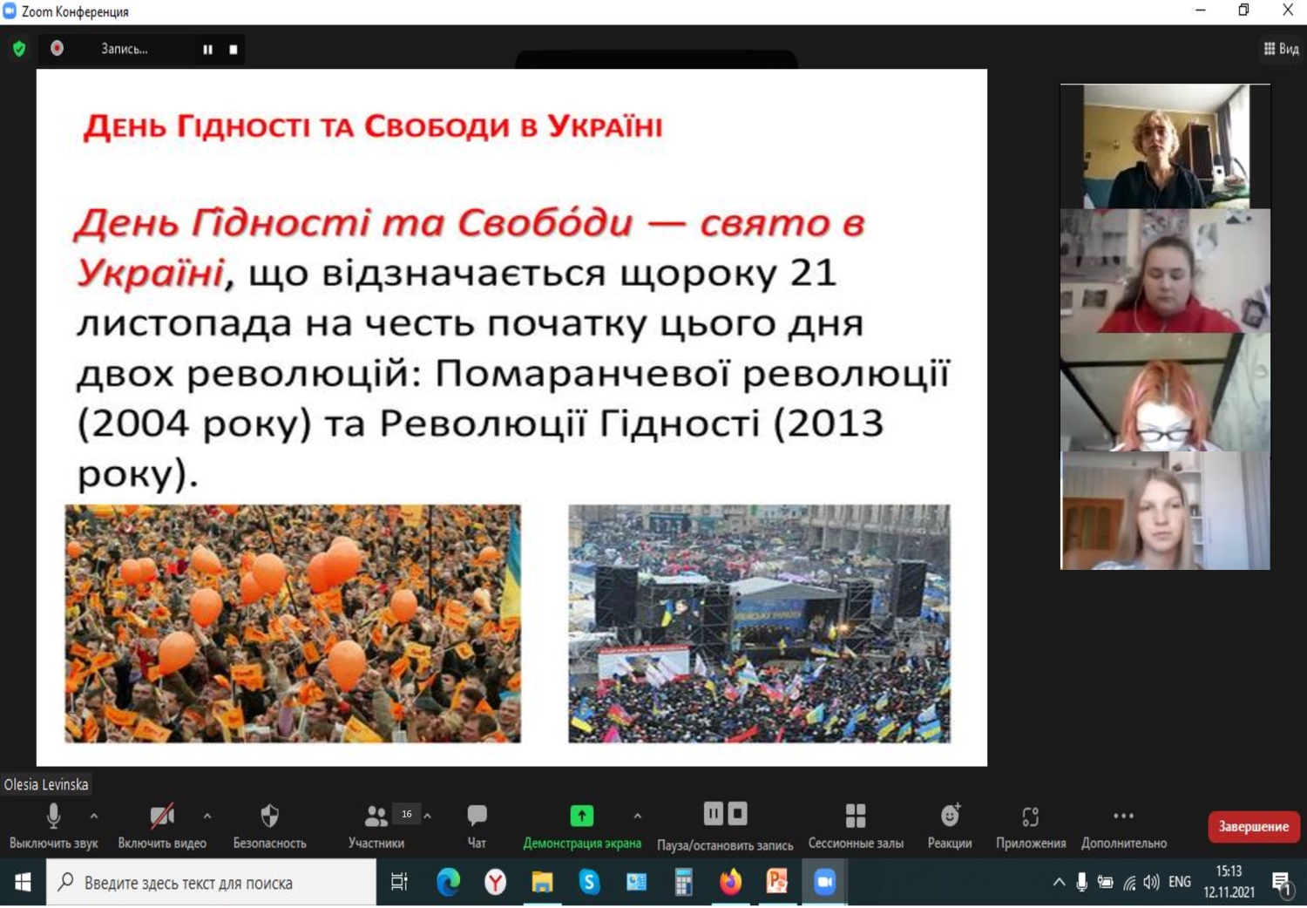
Task: Open Zoom Apps (Приложения)
Action: 1031,817
